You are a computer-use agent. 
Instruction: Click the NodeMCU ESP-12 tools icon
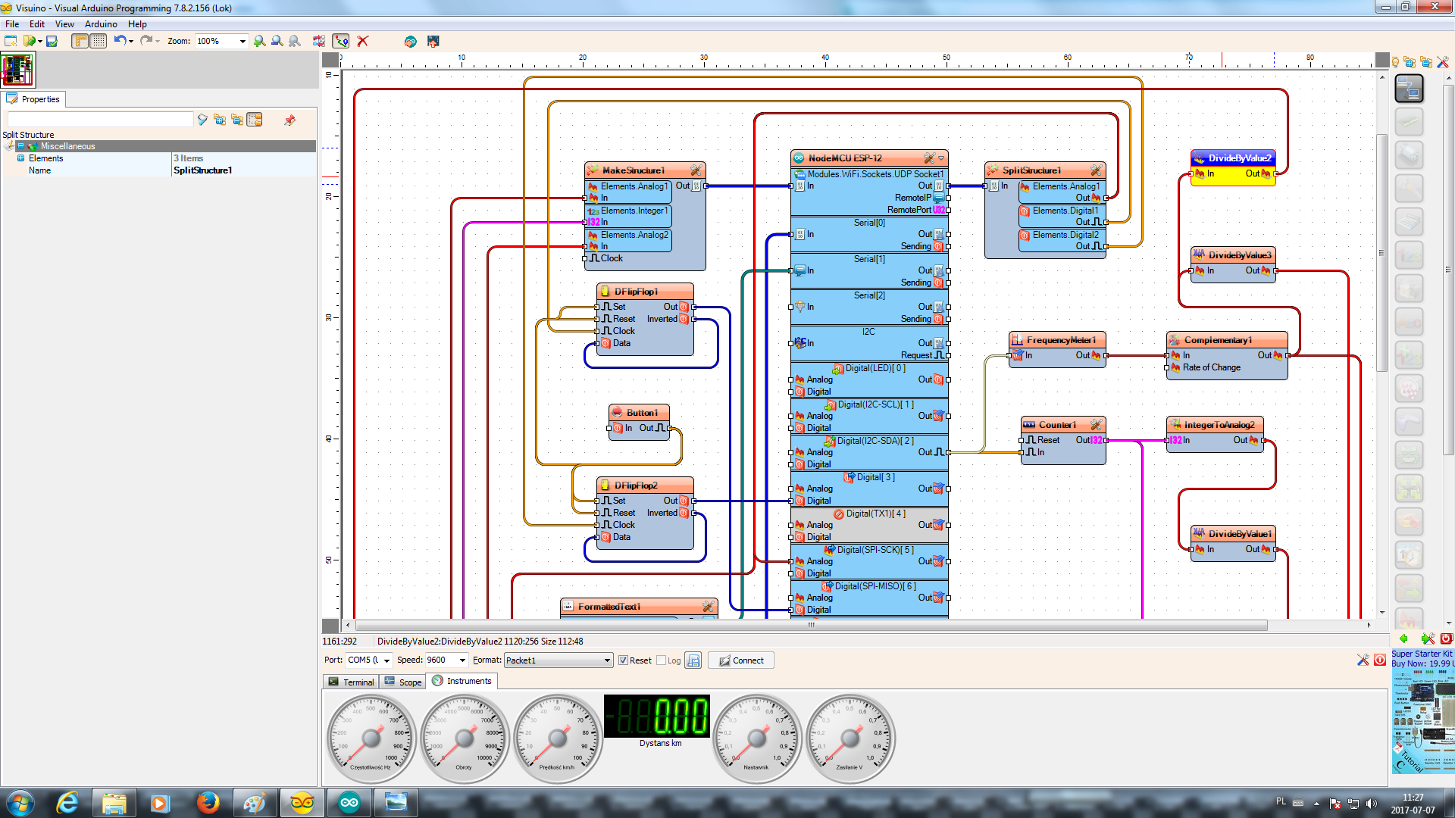click(929, 158)
